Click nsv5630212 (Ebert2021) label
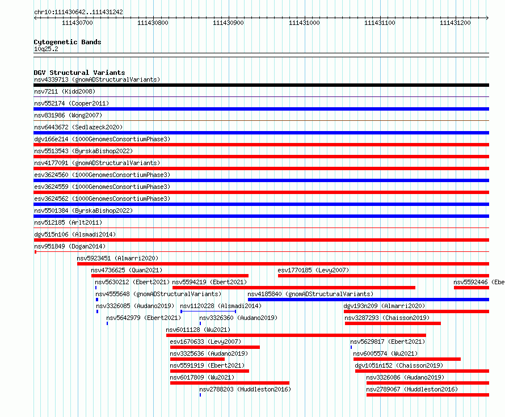This screenshot has height=417, width=505. pyautogui.click(x=132, y=282)
